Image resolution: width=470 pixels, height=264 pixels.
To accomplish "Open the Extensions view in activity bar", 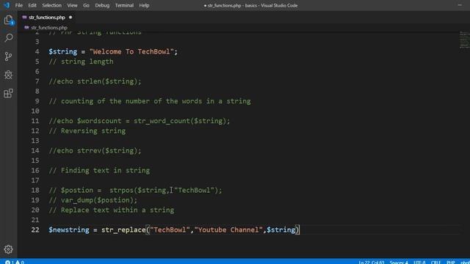I will pos(8,93).
